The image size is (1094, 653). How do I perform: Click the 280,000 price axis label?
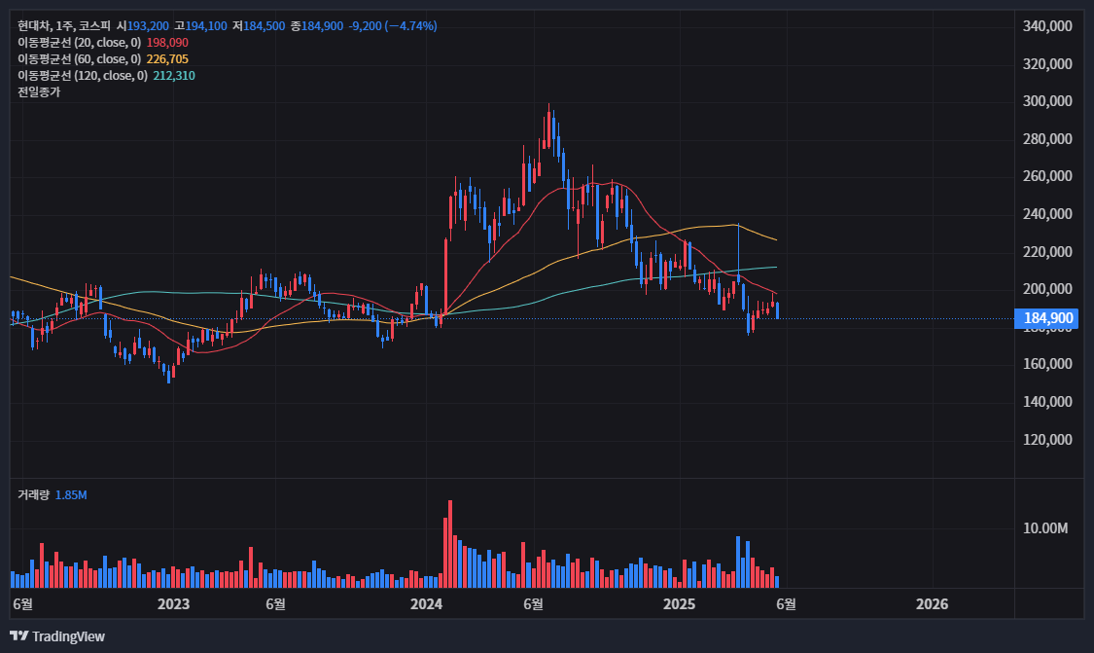pos(1047,139)
